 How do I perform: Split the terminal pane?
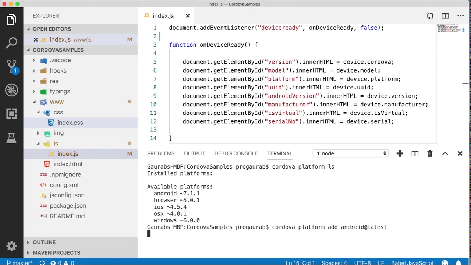click(415, 153)
